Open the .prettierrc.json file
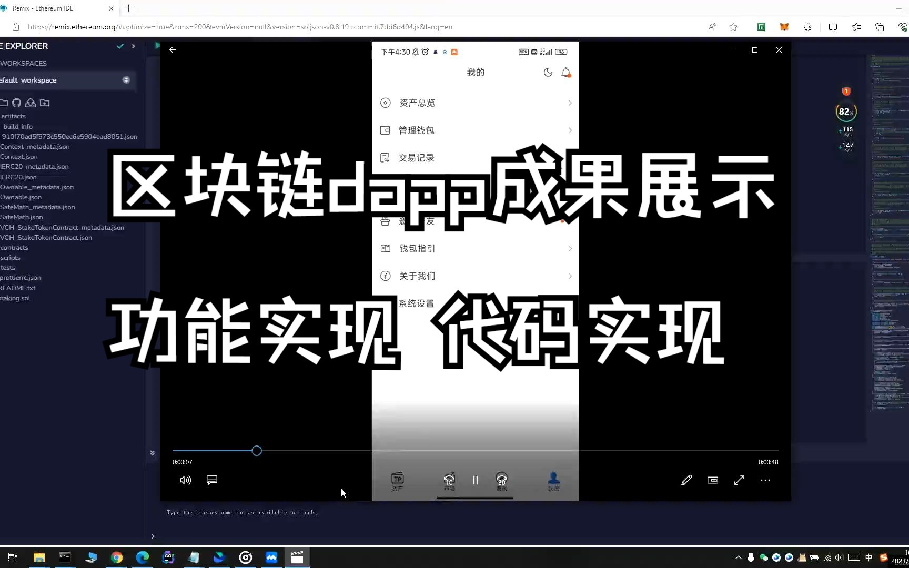This screenshot has height=568, width=909. [21, 278]
